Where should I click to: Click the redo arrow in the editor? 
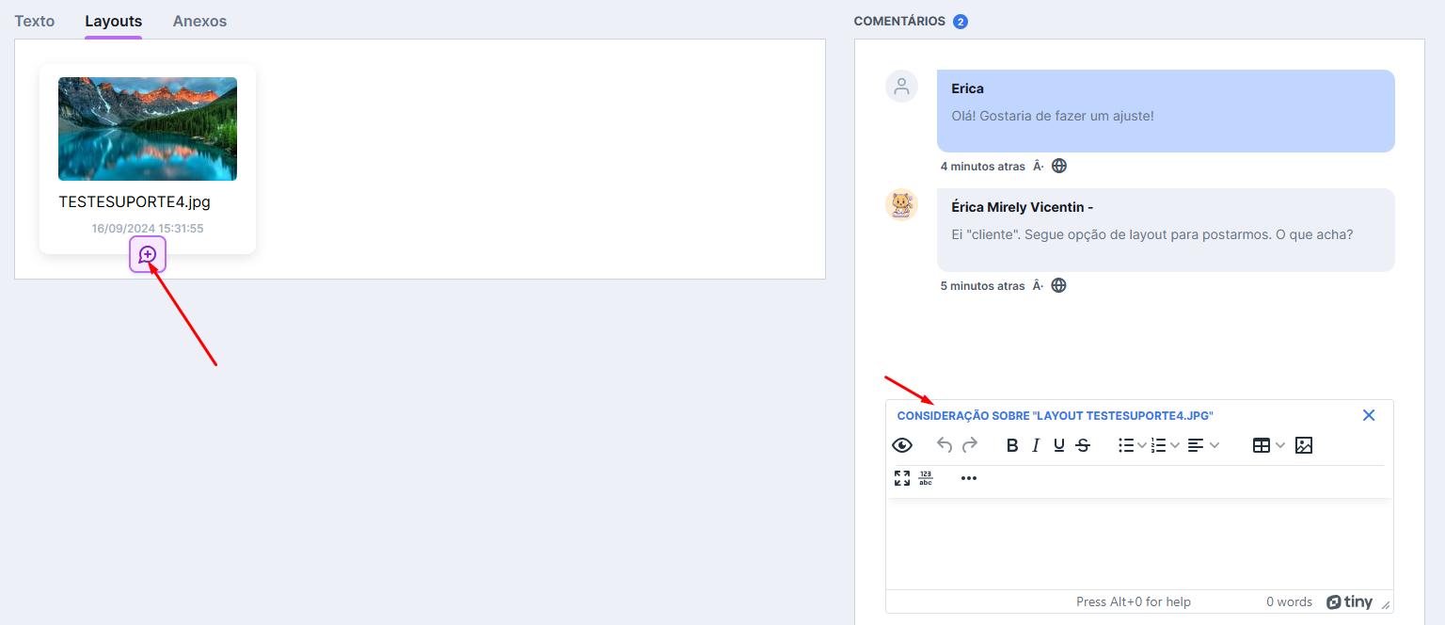click(x=969, y=445)
